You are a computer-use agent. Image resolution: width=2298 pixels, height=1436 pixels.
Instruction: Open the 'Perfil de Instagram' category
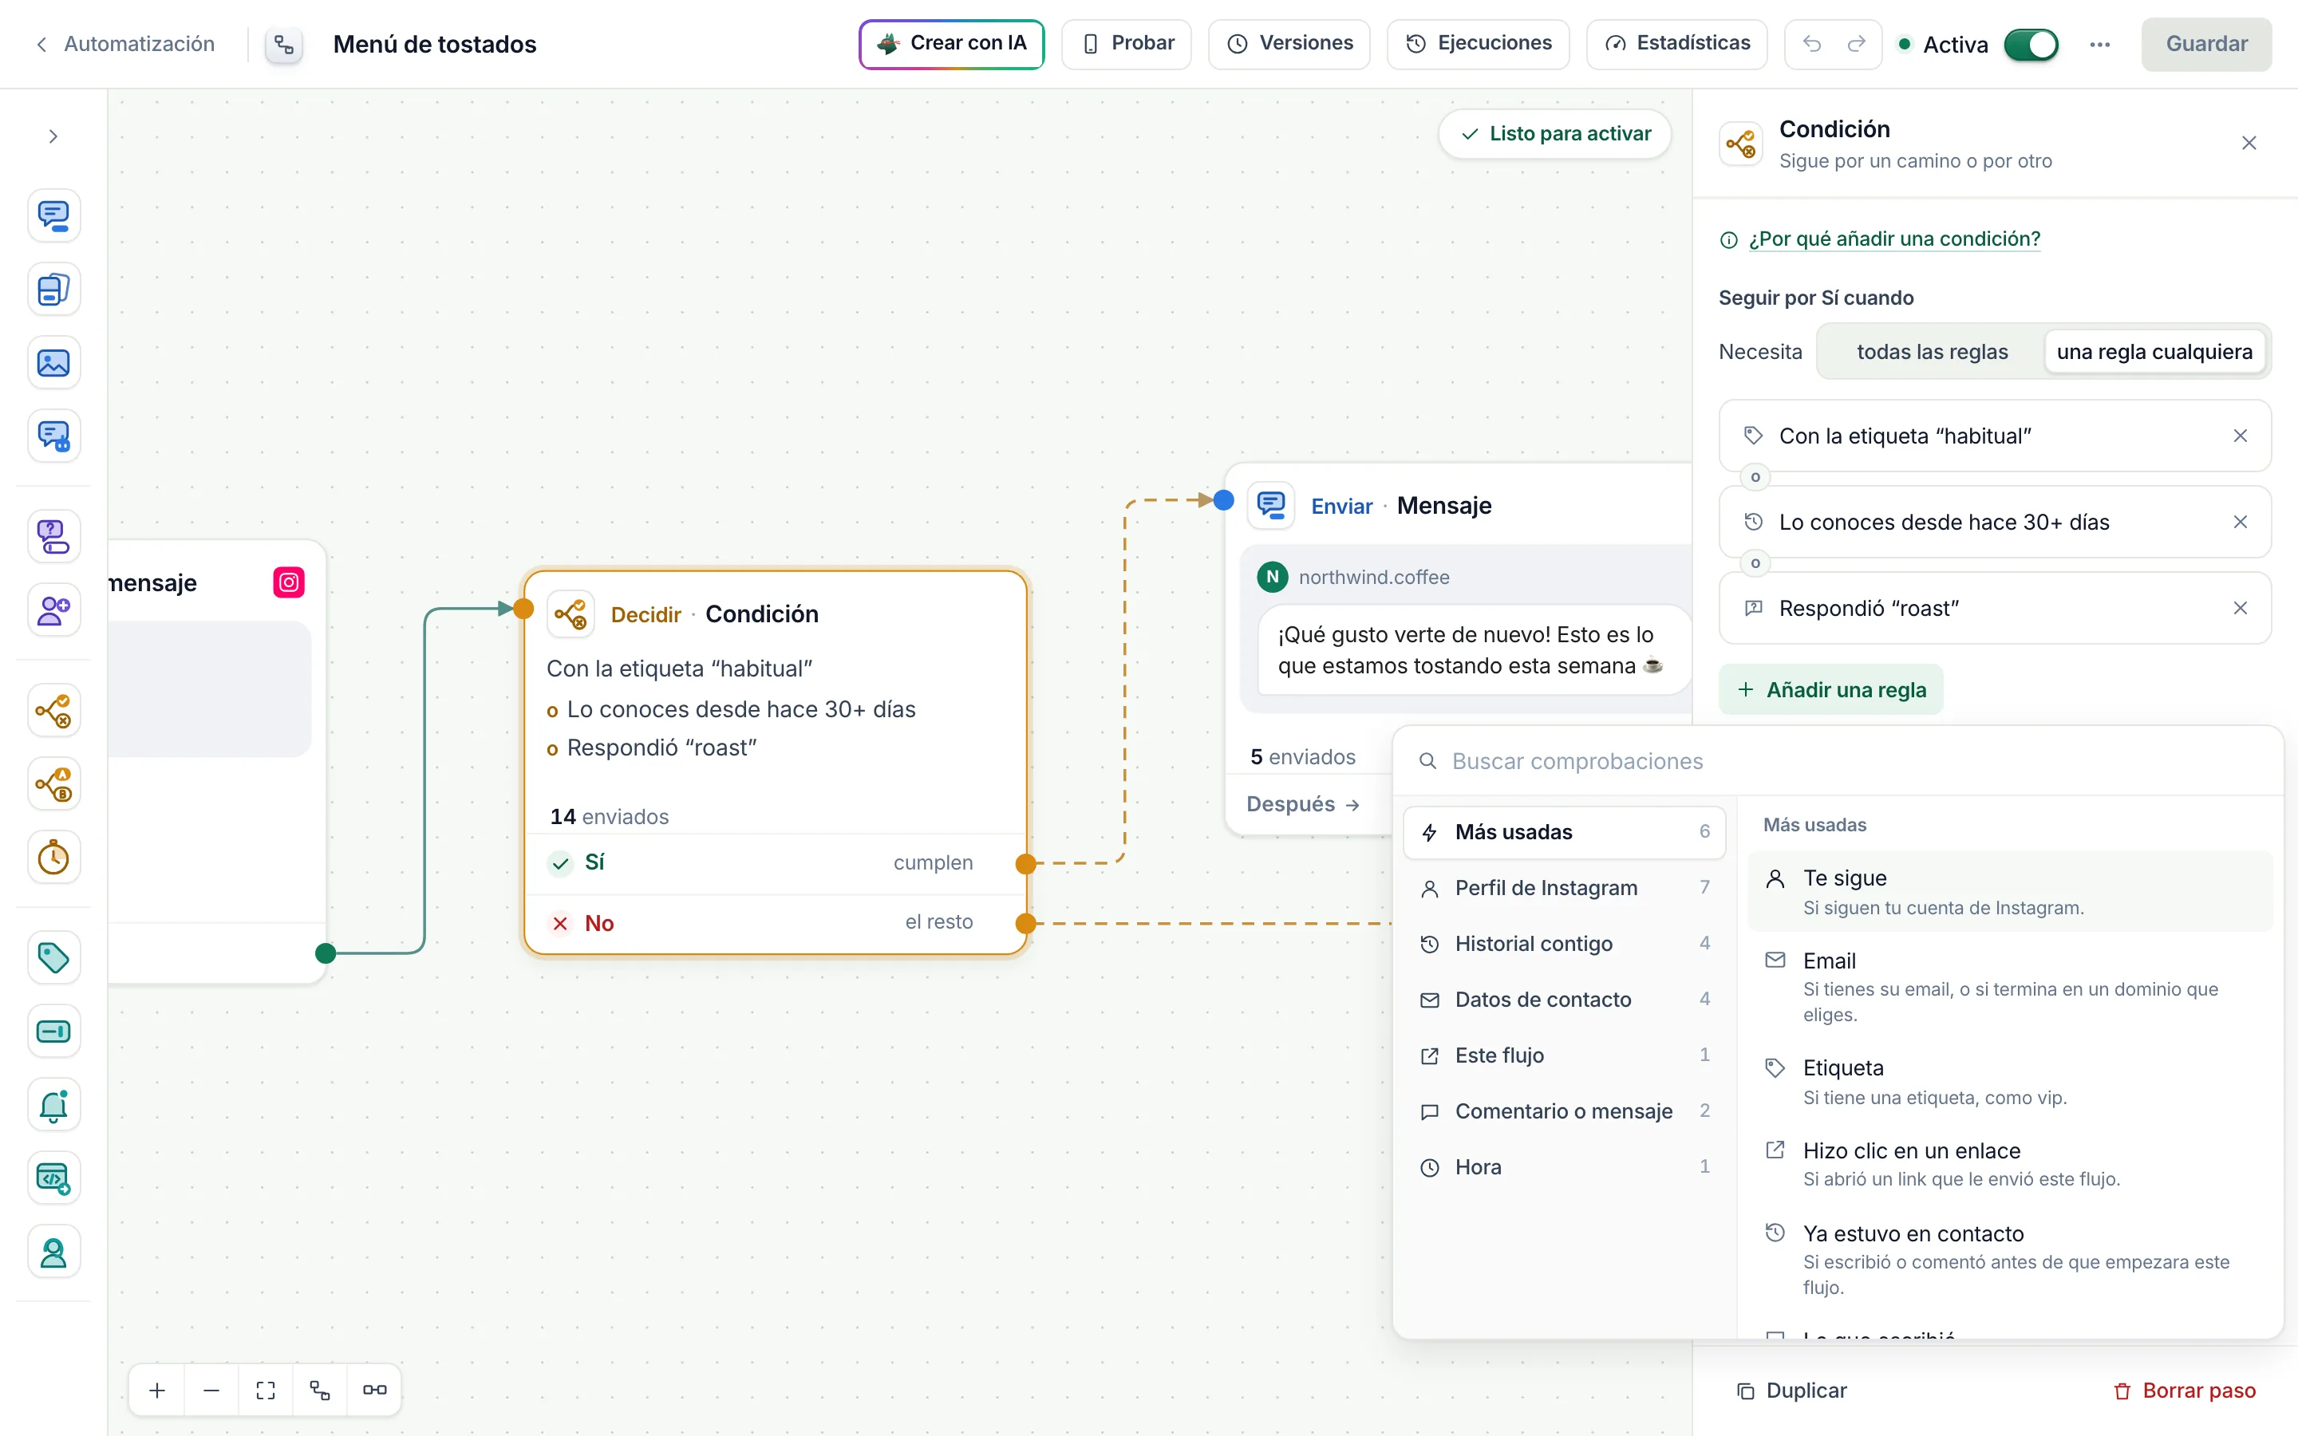tap(1564, 888)
